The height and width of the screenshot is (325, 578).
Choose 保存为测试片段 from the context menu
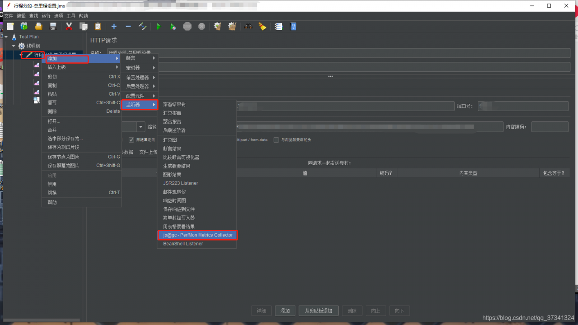(81, 147)
